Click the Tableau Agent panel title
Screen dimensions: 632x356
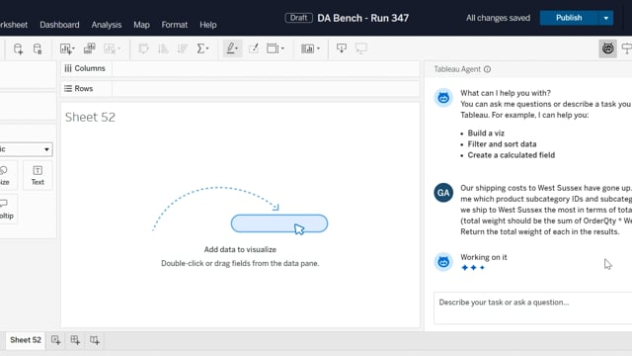pos(457,69)
